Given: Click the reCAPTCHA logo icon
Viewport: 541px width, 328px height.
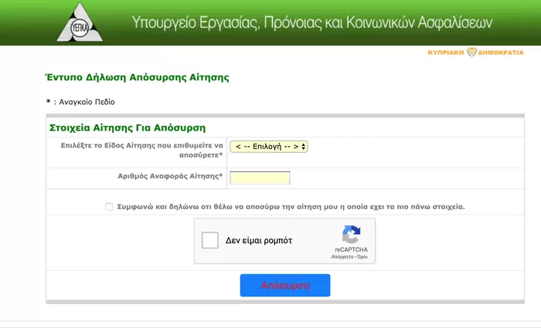Looking at the screenshot, I should pyautogui.click(x=351, y=235).
